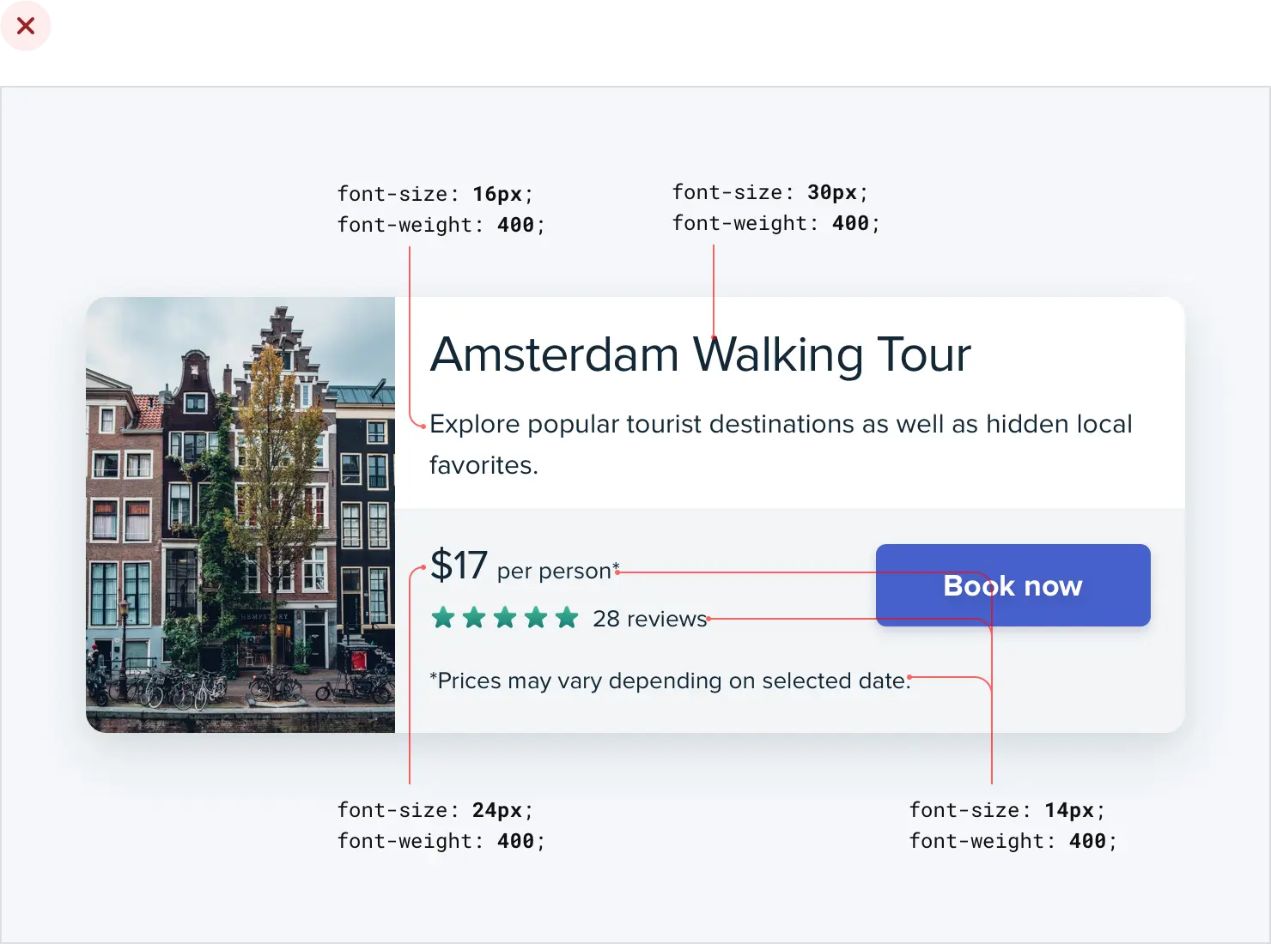Open the Amsterdam canal houses photo

pos(240,515)
